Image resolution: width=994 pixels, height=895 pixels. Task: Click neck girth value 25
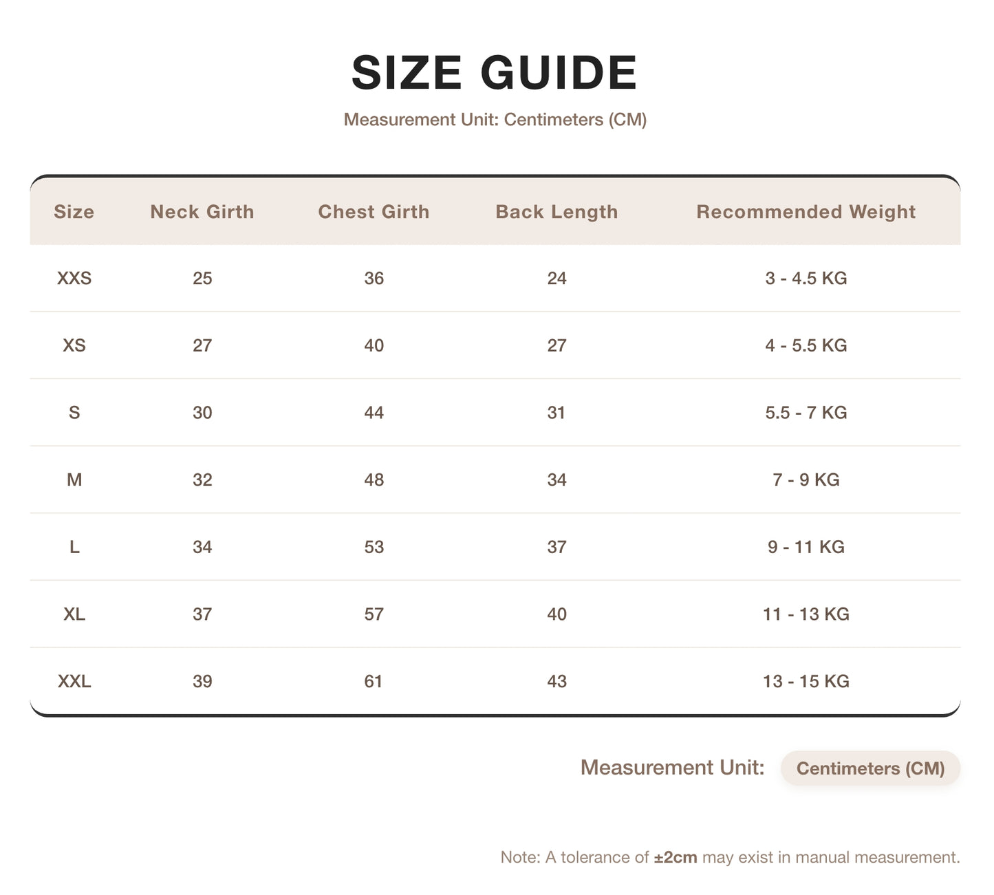click(202, 278)
